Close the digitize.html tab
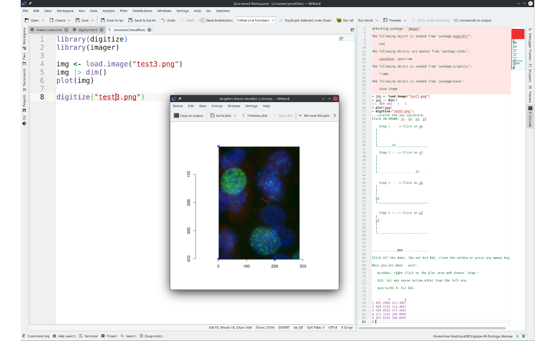 [102, 30]
